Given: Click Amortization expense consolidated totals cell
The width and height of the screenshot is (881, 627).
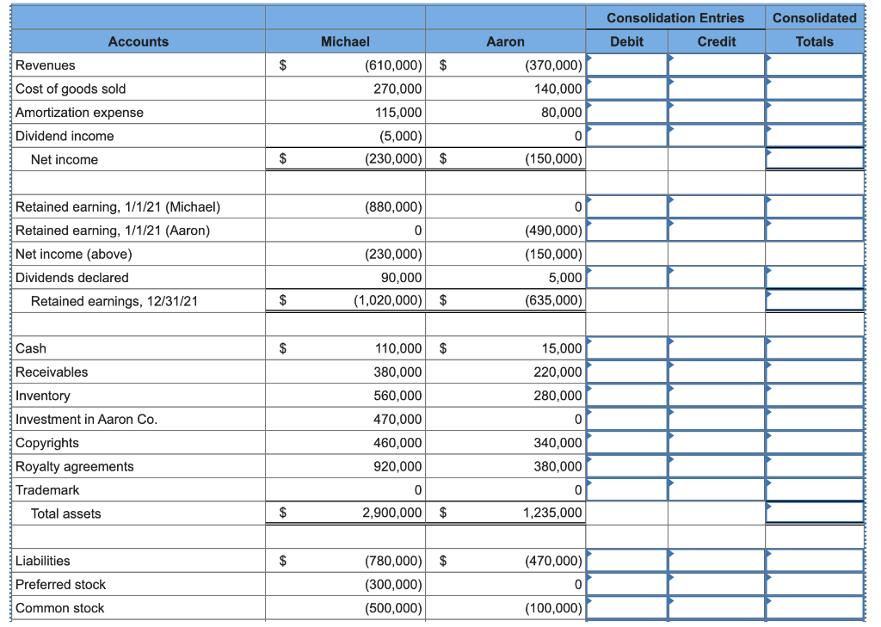Looking at the screenshot, I should 815,112.
